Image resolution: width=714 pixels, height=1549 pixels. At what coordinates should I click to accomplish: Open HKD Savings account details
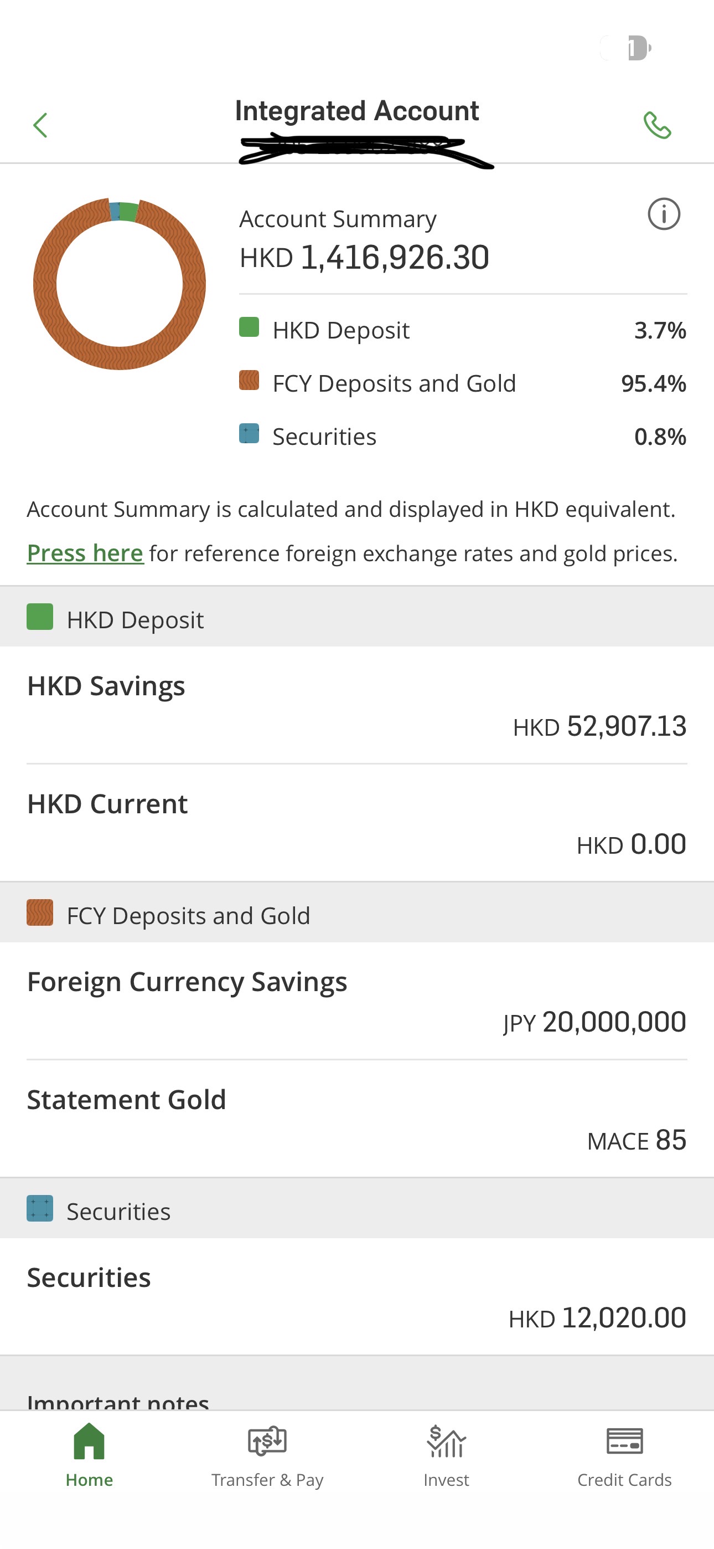pyautogui.click(x=357, y=705)
